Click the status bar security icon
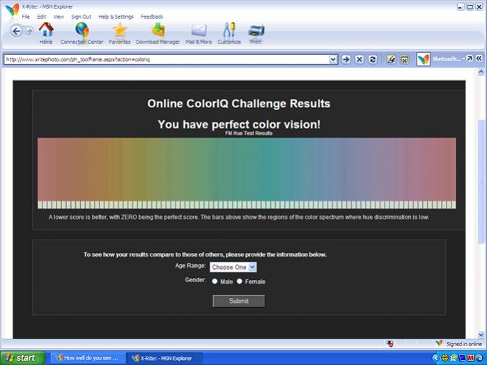487x365 pixels. coord(389,343)
